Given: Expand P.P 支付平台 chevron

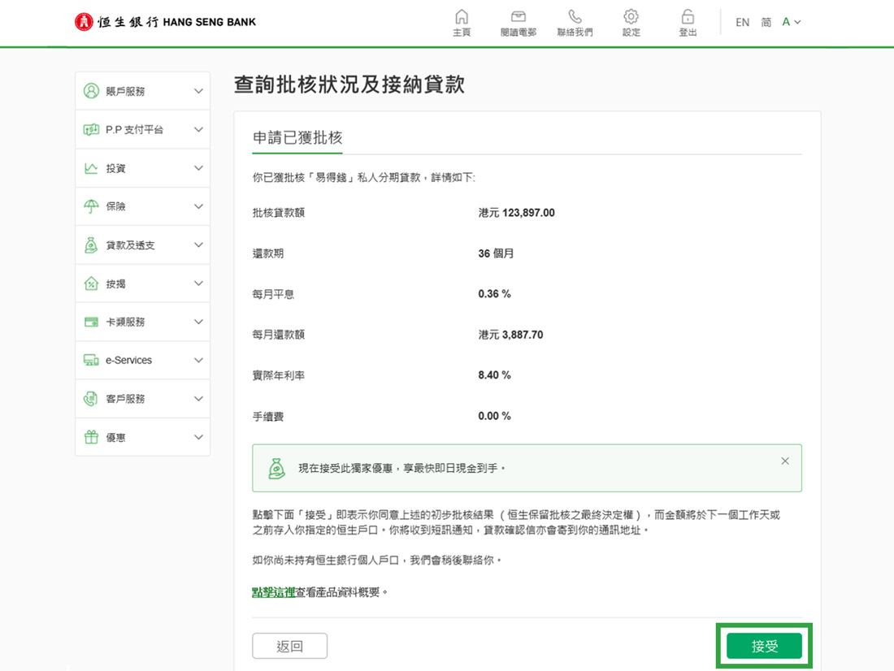Looking at the screenshot, I should tap(198, 129).
